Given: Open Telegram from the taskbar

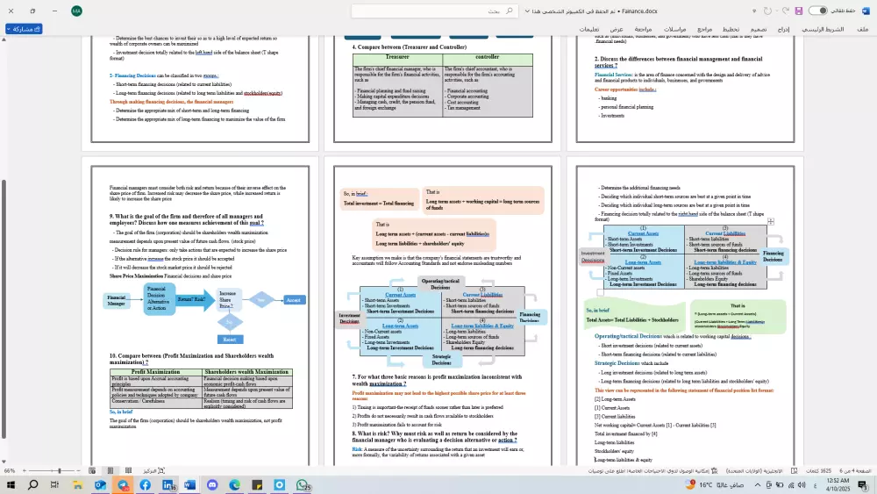Looking at the screenshot, I should (123, 484).
